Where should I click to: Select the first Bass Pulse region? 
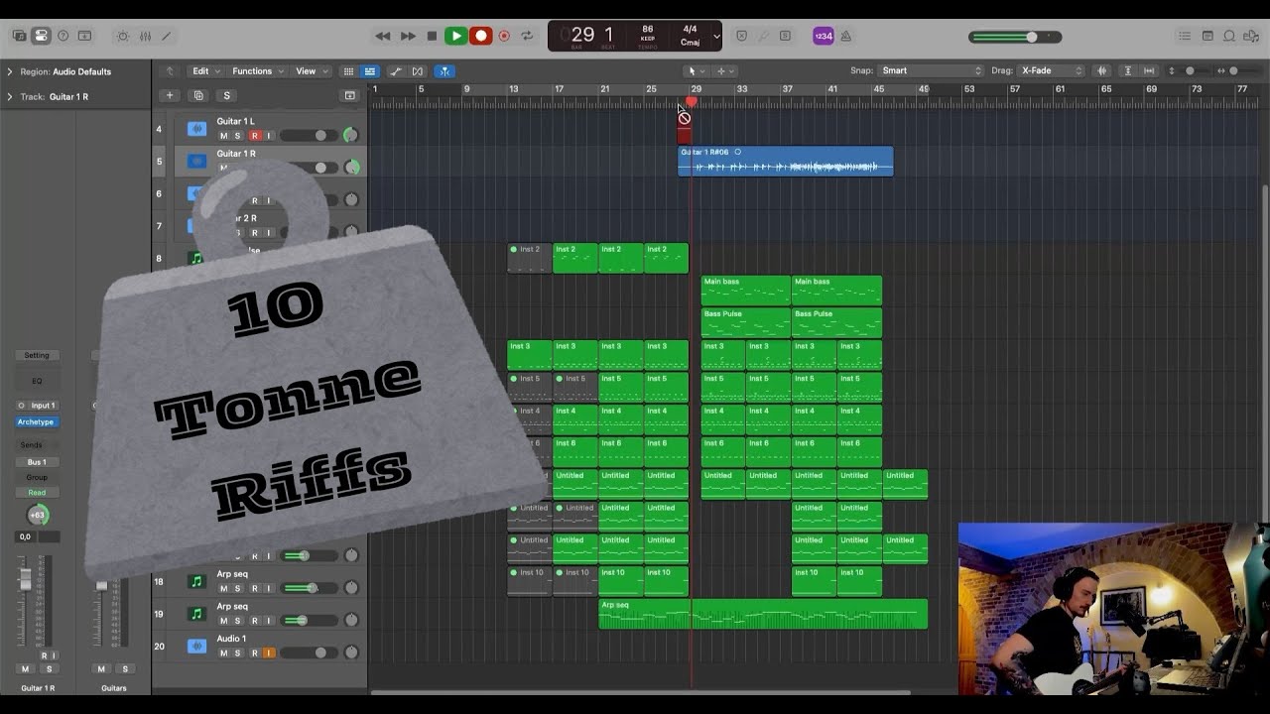[745, 322]
